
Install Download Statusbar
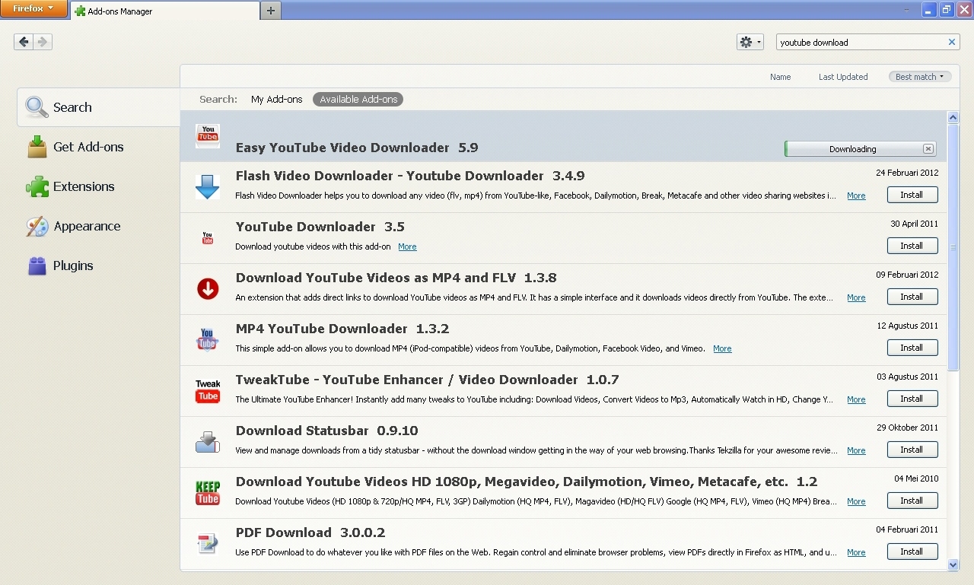tap(912, 450)
